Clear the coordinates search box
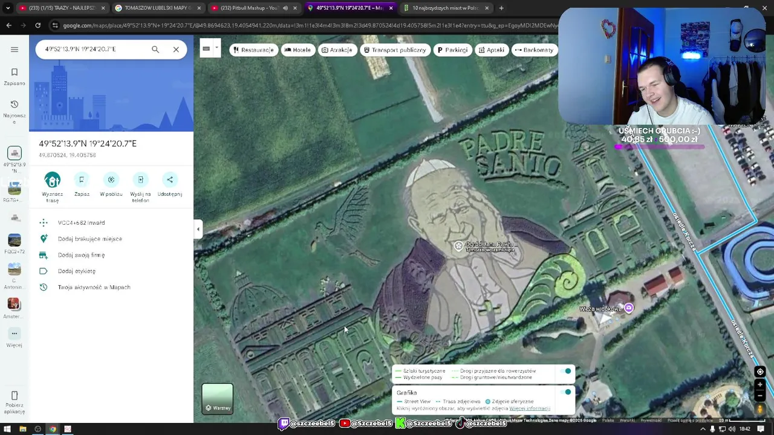774x435 pixels. [176, 50]
